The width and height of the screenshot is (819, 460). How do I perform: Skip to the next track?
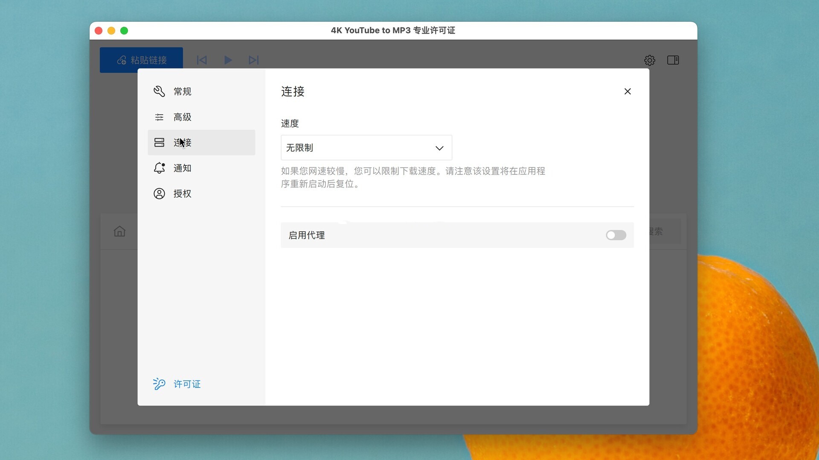pyautogui.click(x=254, y=60)
